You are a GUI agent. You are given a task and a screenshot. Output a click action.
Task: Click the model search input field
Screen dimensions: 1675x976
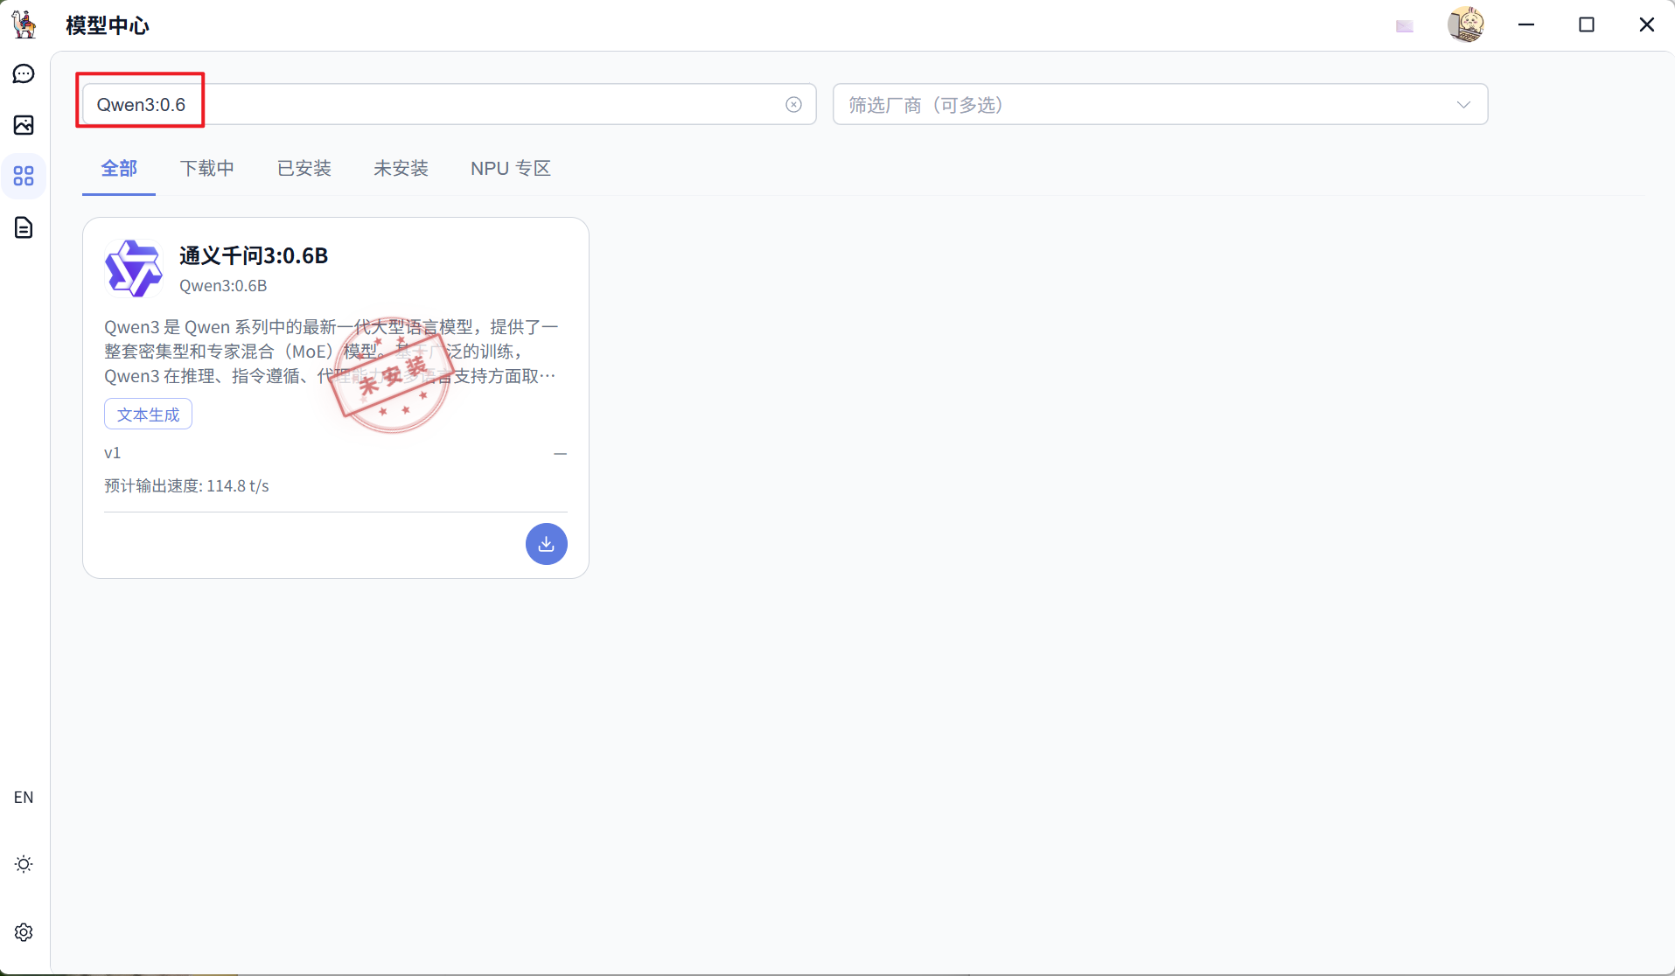449,105
